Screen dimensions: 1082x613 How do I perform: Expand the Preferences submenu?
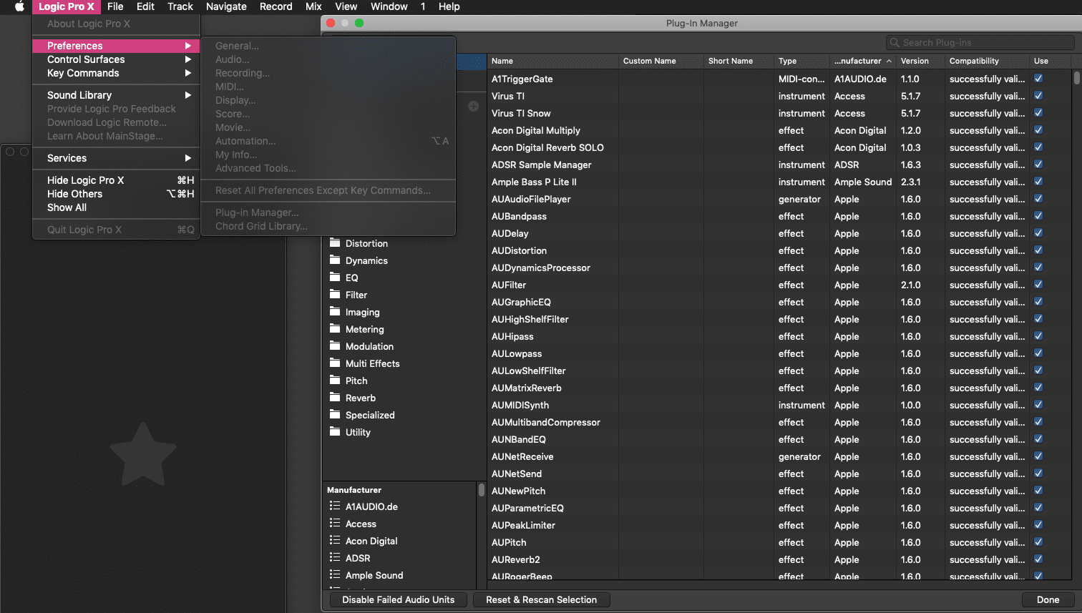[x=116, y=46]
